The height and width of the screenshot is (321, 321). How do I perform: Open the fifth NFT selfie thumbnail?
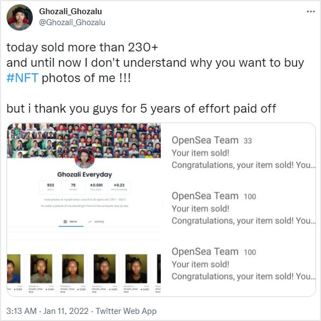(x=136, y=269)
